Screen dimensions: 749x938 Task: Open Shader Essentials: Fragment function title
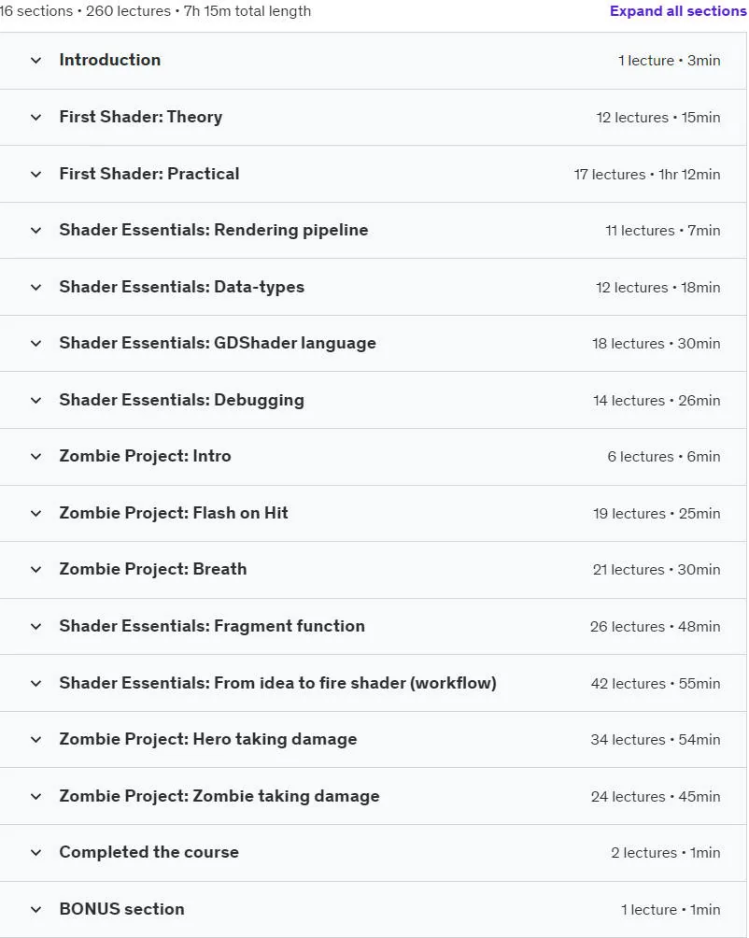pyautogui.click(x=212, y=626)
